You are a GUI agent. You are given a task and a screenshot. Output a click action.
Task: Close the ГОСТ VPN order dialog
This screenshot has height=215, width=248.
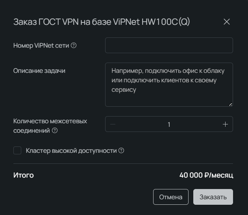[227, 22]
